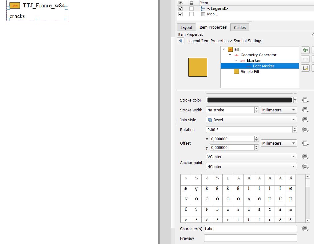Image resolution: width=314 pixels, height=244 pixels.
Task: Click the stepper arrows on Rotation
Action: [294, 130]
